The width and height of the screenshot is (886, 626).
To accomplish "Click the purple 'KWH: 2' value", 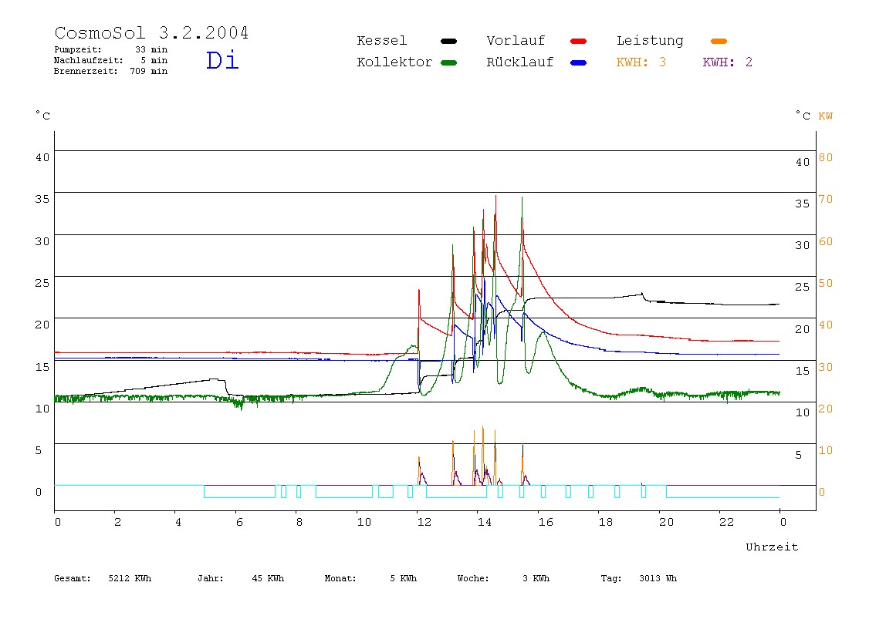I will pos(728,62).
